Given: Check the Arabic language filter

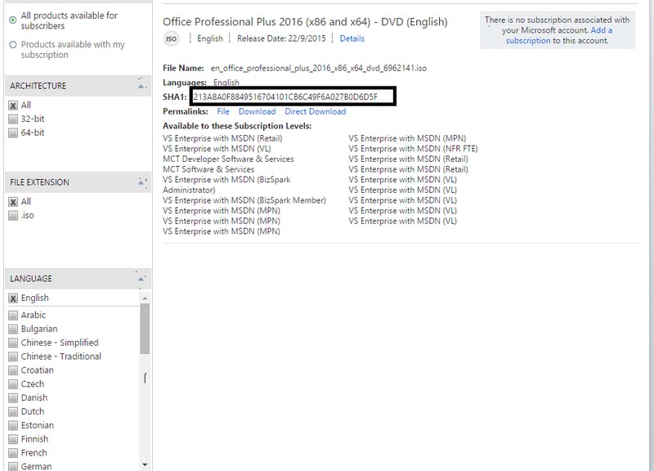Looking at the screenshot, I should point(13,316).
